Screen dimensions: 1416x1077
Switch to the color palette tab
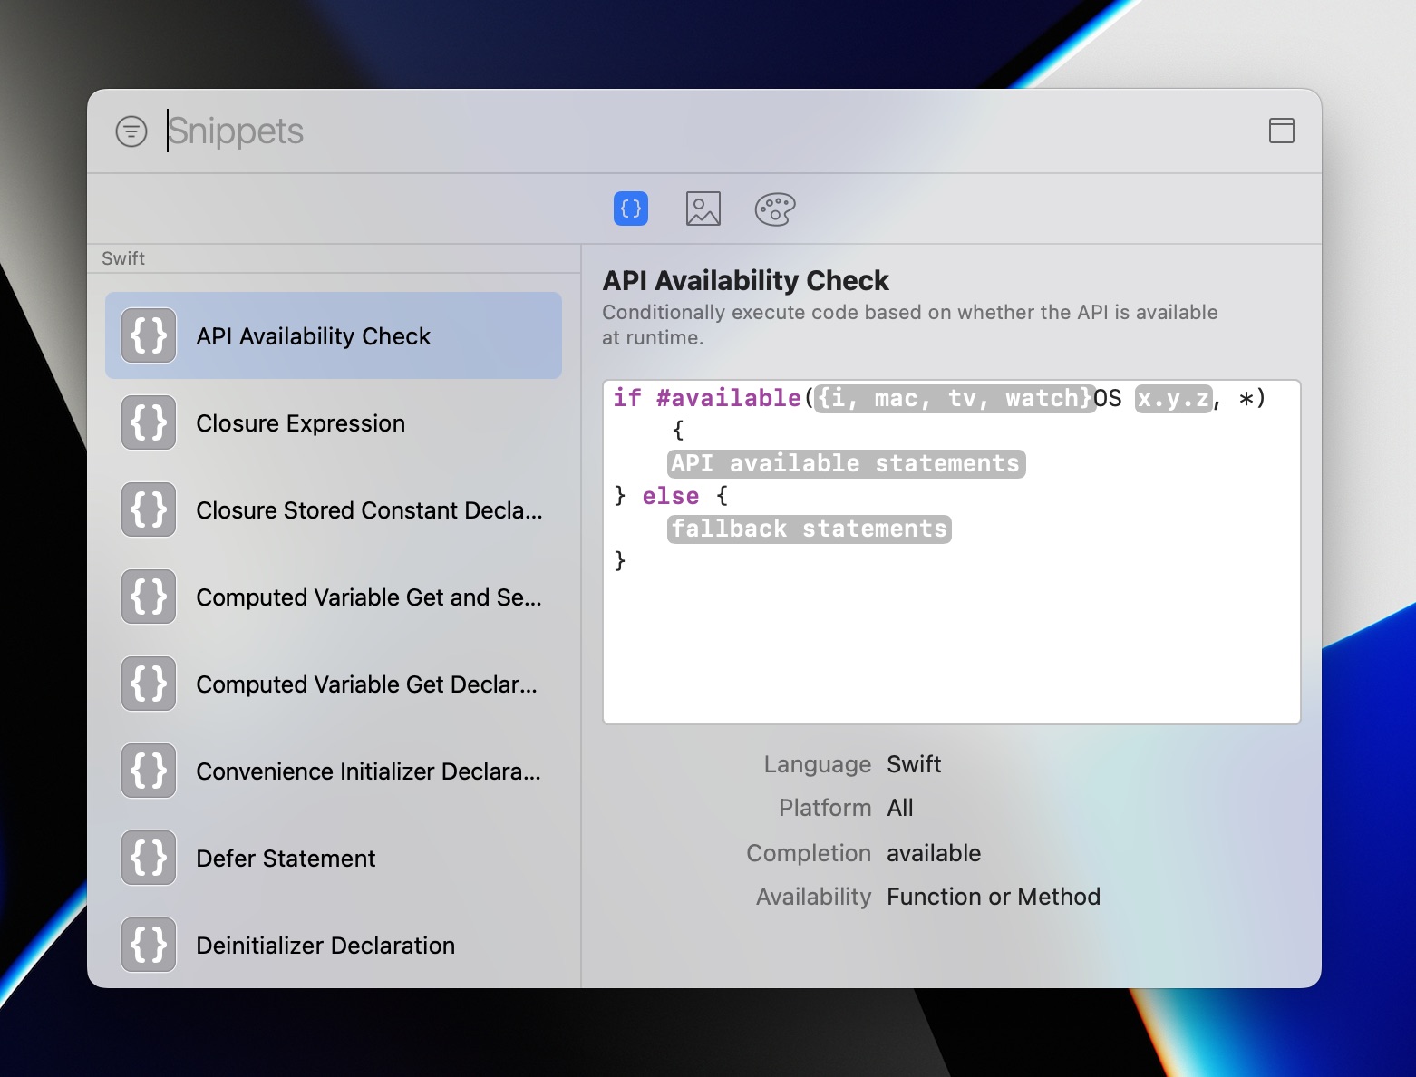(775, 209)
